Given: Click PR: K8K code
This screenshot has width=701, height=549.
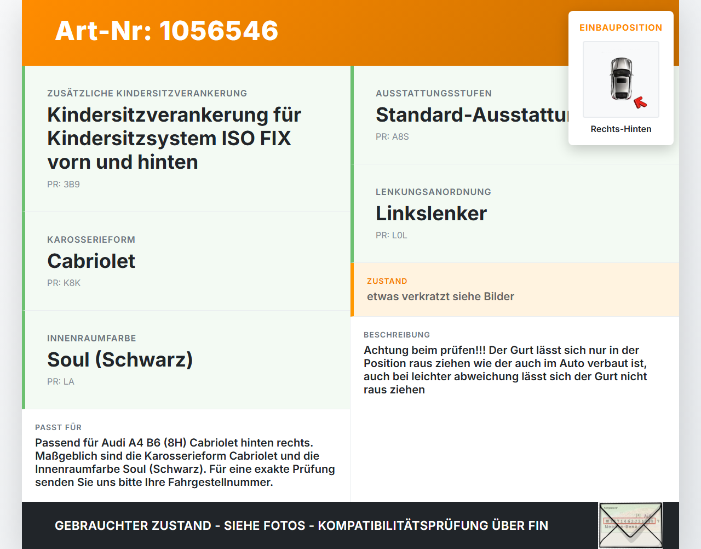Looking at the screenshot, I should [x=64, y=283].
